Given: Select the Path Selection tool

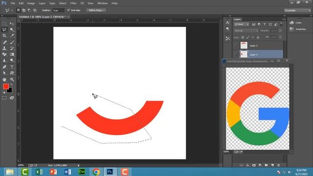Looking at the screenshot, I should [x=4, y=73].
